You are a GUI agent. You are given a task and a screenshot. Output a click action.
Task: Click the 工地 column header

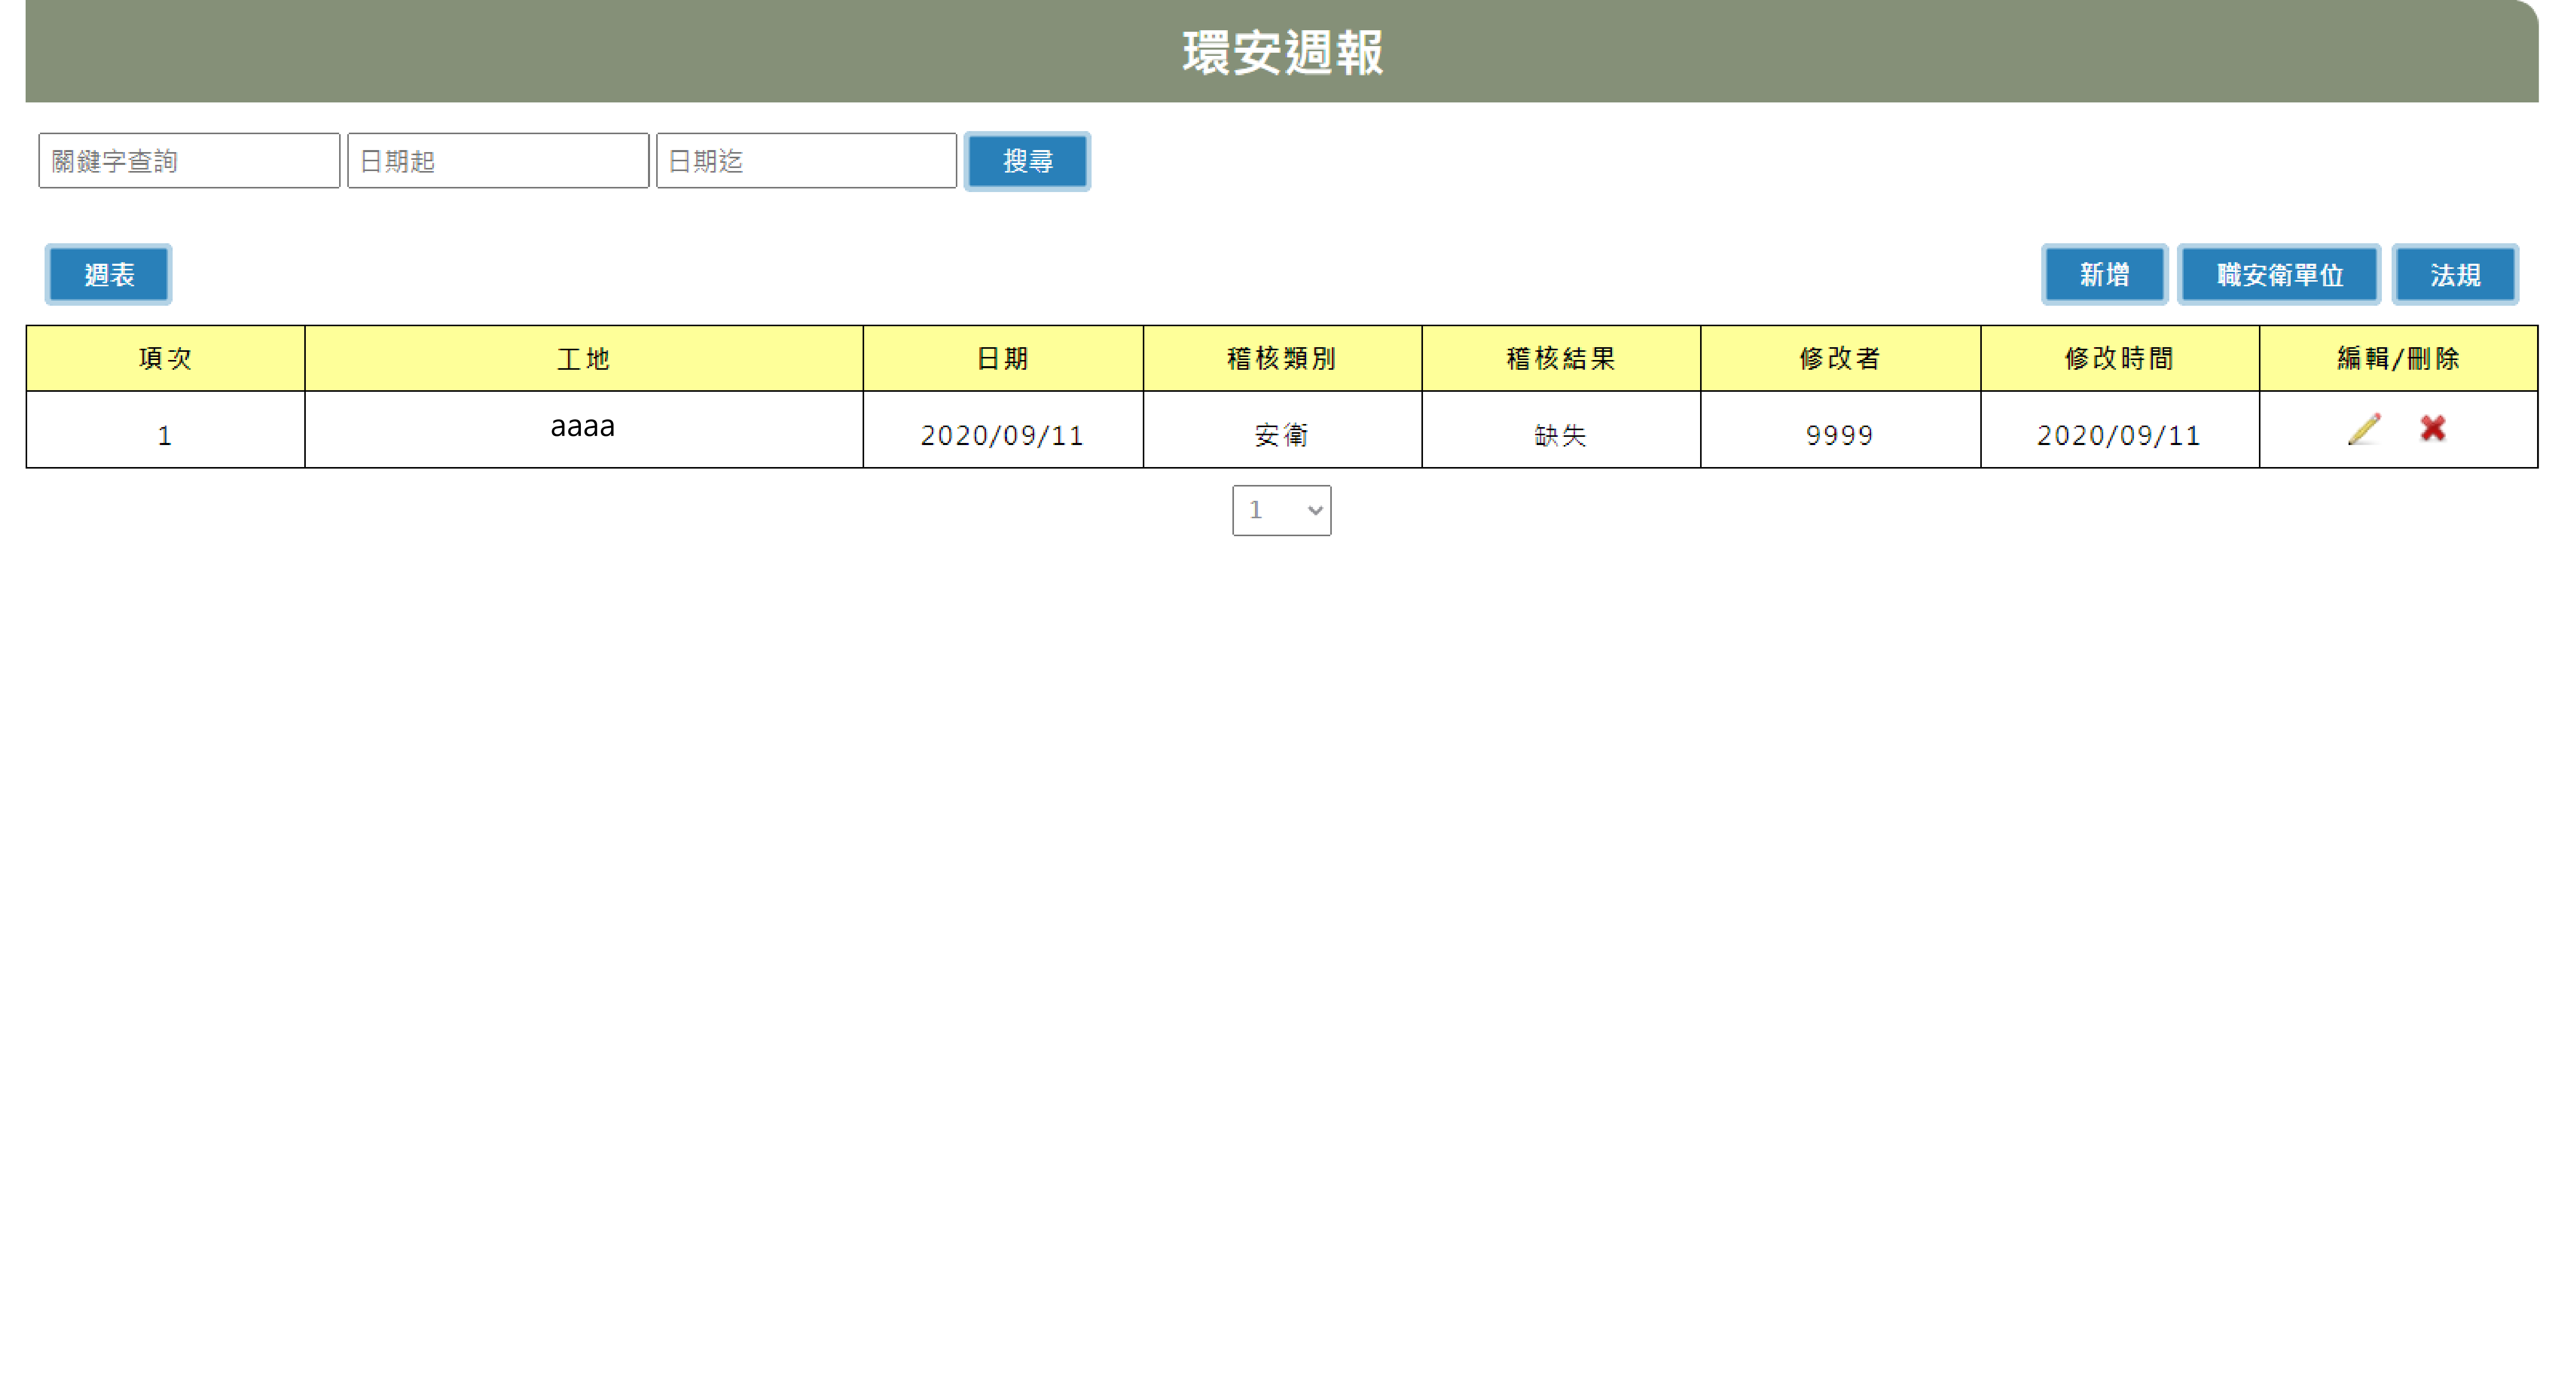(584, 358)
